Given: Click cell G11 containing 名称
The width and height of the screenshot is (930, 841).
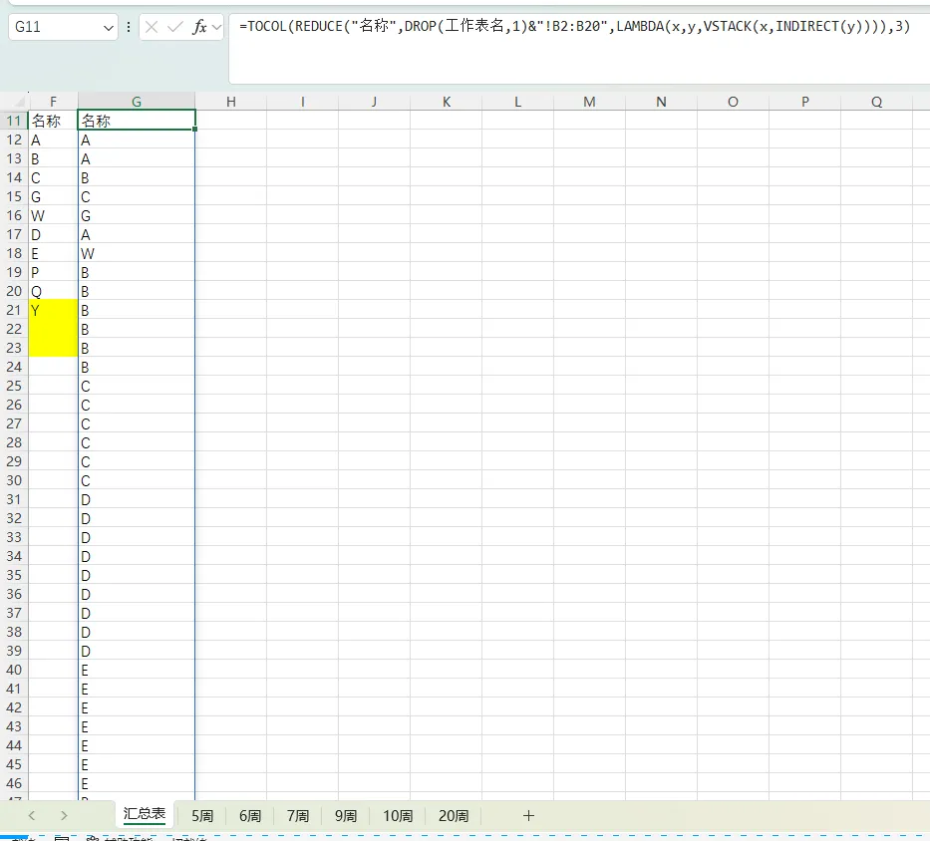Looking at the screenshot, I should pos(137,121).
